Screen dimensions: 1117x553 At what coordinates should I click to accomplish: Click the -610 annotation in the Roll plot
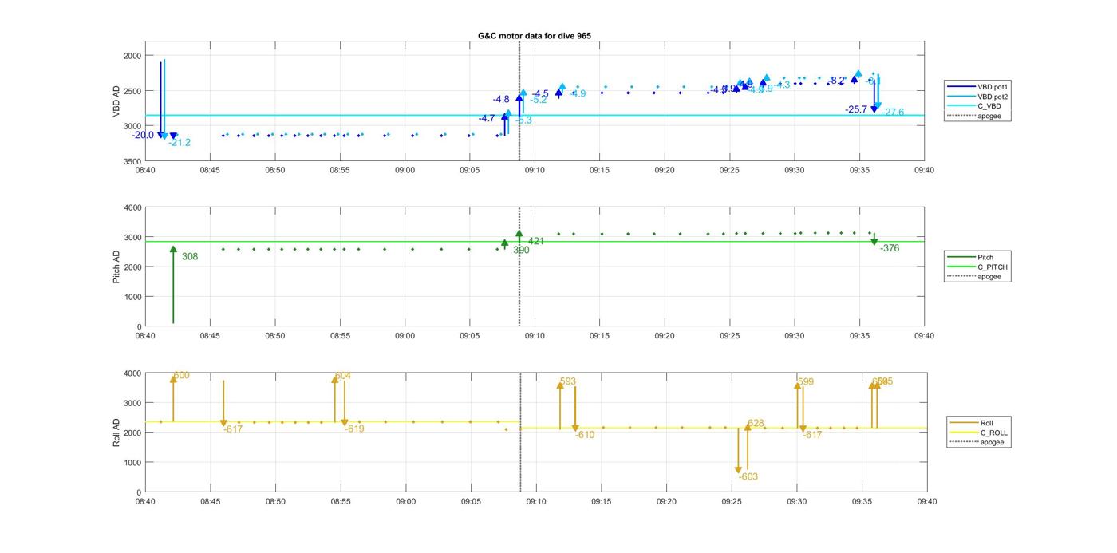point(585,435)
